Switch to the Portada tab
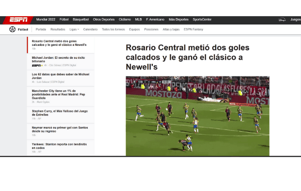The width and height of the screenshot is (301, 191). 41,29
